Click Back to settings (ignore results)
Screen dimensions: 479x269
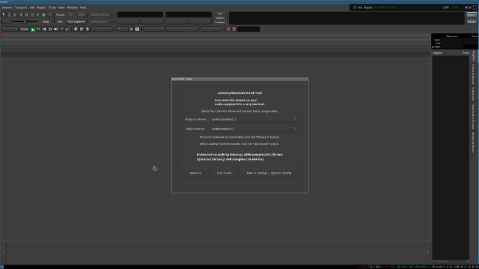[268, 173]
